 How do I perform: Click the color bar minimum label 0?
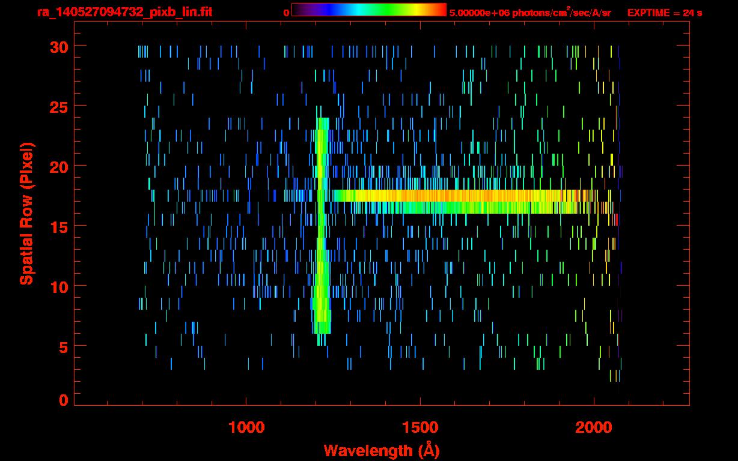[x=286, y=13]
